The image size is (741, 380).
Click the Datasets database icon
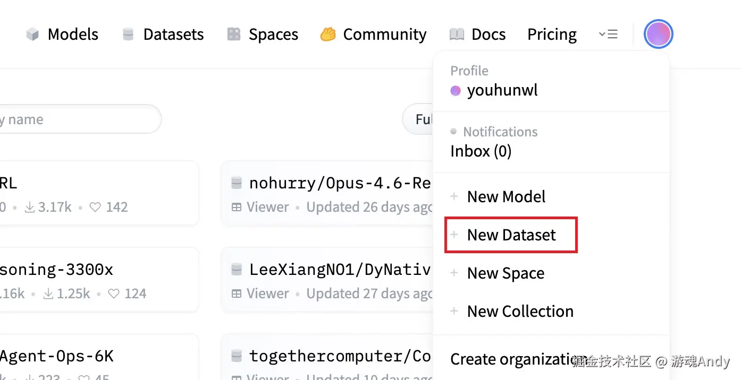pos(128,34)
